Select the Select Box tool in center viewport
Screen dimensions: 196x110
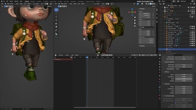click(56, 10)
